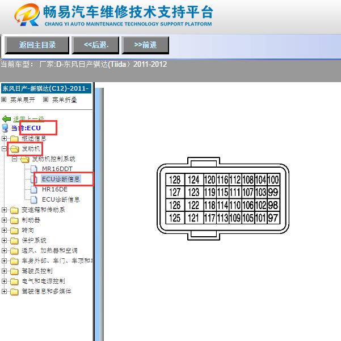Expand the 保护系统 node
This screenshot has height=341, width=341.
pos(4,240)
